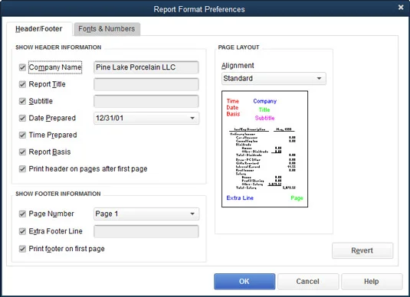Toggle the Report Title checkbox

pyautogui.click(x=22, y=84)
